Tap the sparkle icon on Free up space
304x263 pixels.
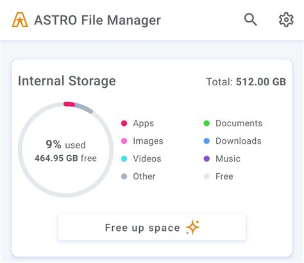point(192,227)
